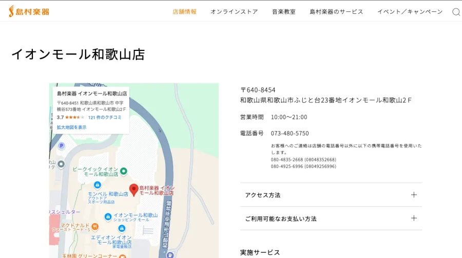Screen dimensions: 462x258
Task: Expand the ご利用可能なお支払い方法 section
Action: pos(331,218)
